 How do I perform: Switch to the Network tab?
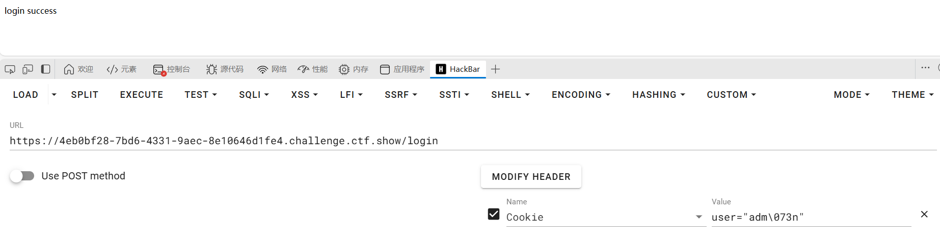pos(272,69)
